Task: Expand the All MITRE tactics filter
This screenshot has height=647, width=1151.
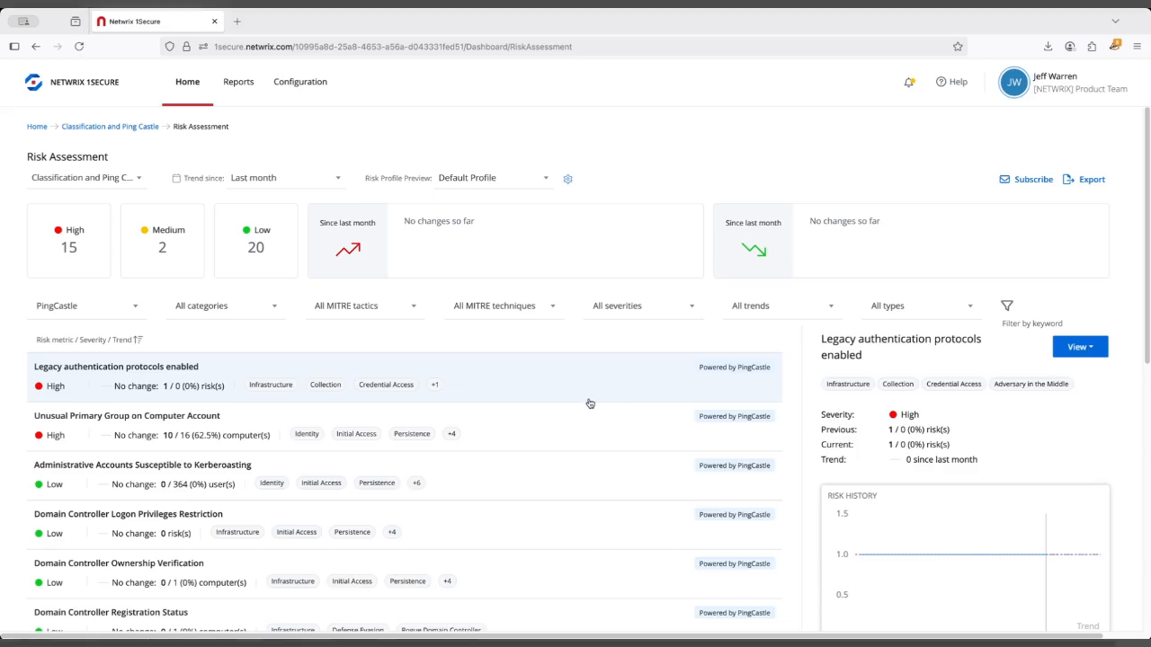Action: point(365,306)
